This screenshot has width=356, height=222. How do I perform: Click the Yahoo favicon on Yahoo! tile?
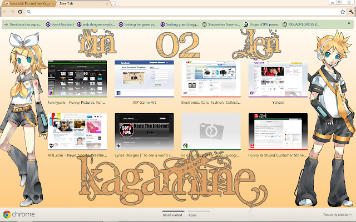(x=252, y=93)
